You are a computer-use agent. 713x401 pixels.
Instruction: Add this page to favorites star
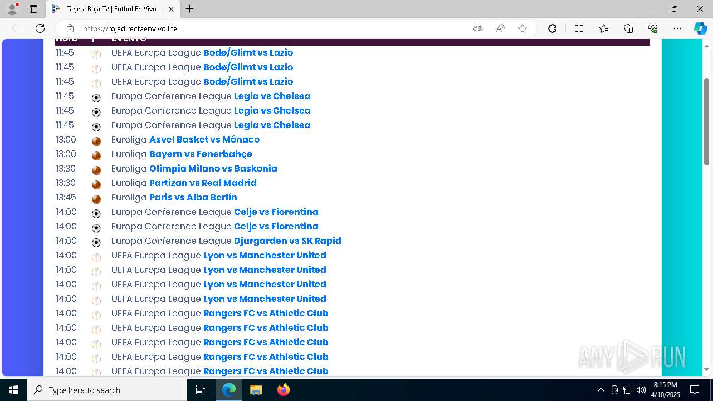522,28
